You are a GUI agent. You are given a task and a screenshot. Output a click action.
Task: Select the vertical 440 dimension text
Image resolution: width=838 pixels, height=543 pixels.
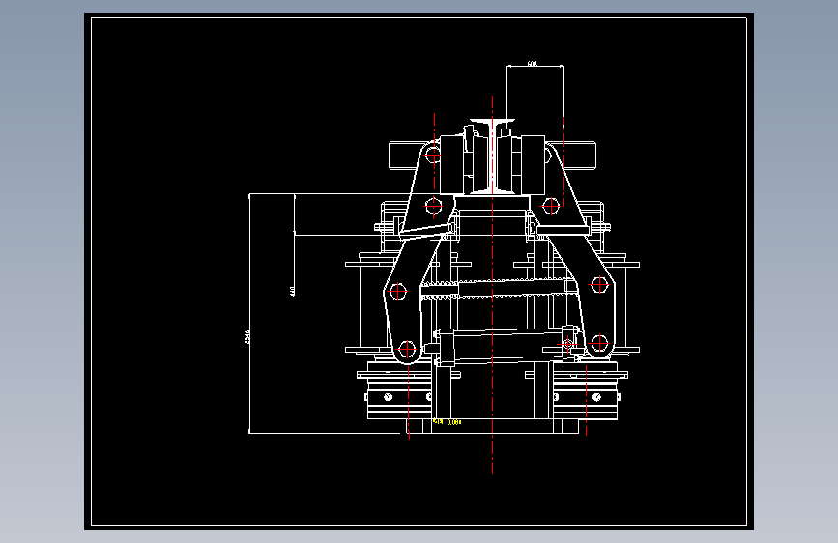point(292,291)
